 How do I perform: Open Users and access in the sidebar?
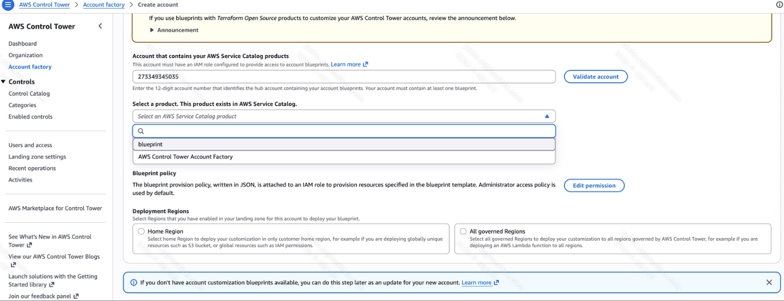coord(30,145)
